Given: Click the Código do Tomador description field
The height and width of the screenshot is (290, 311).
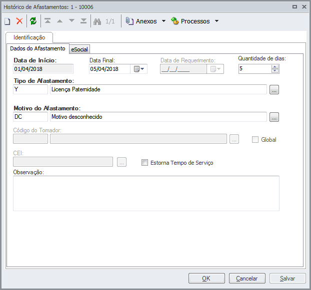Looking at the screenshot, I should point(138,139).
